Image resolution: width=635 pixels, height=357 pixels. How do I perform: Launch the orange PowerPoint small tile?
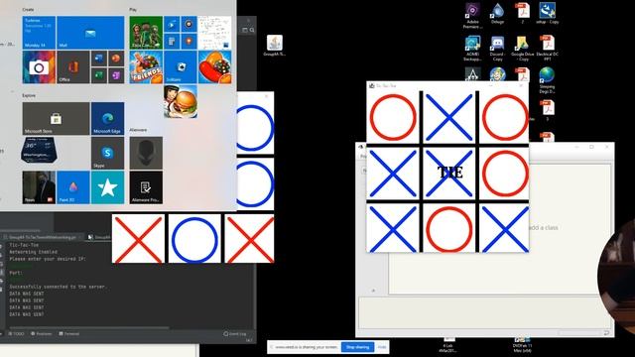(116, 59)
